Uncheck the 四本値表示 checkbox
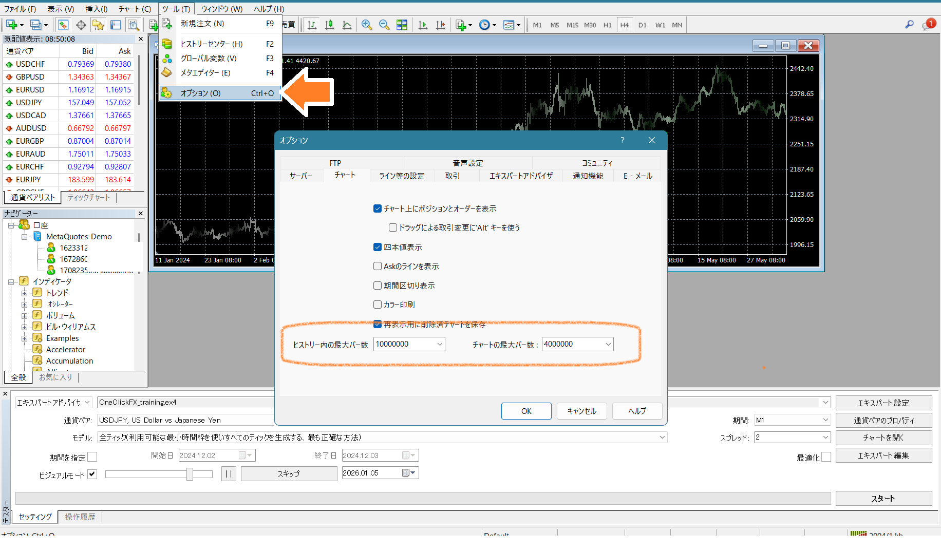The width and height of the screenshot is (941, 551). 378,247
